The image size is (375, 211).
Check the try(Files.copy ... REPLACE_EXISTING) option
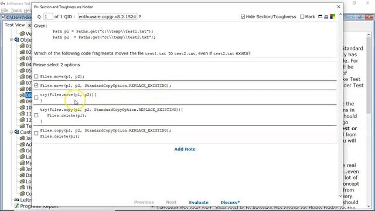[x=36, y=115]
